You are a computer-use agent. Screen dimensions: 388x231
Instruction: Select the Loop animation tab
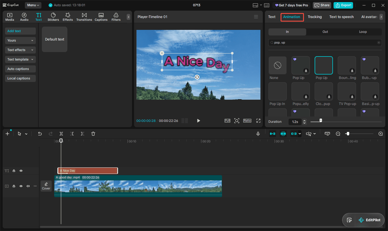coord(363,32)
